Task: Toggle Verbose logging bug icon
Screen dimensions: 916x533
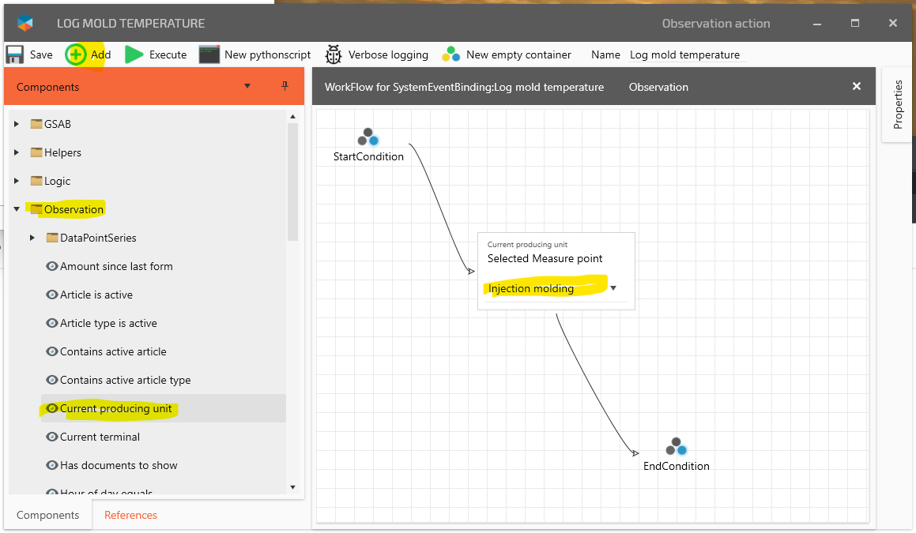Action: pyautogui.click(x=334, y=54)
